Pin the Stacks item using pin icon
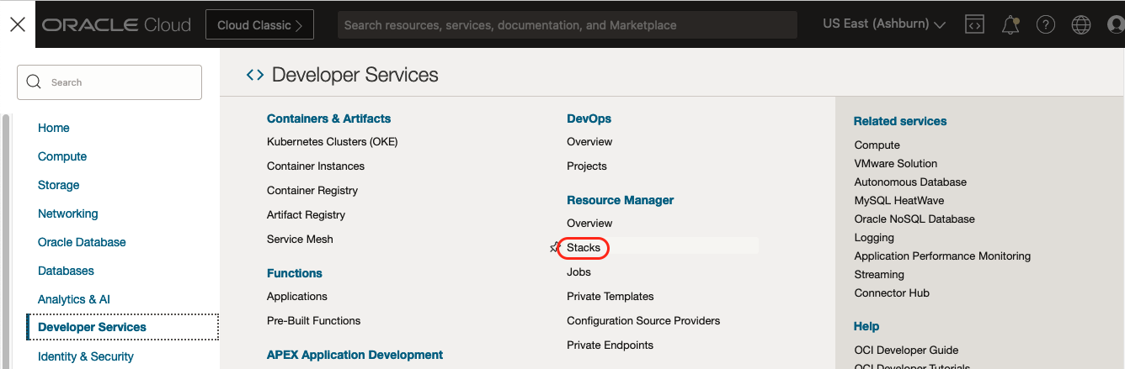This screenshot has height=369, width=1125. tap(554, 248)
